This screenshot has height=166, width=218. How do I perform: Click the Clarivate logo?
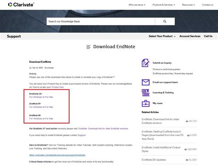pos(21,5)
